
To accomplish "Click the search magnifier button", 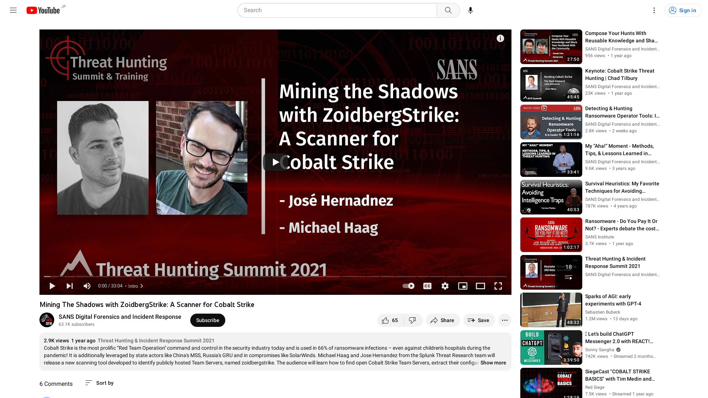I will tap(448, 10).
